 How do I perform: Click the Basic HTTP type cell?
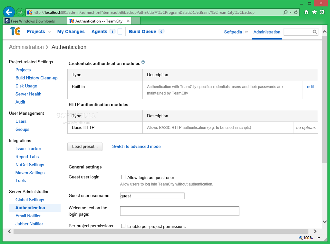(x=105, y=128)
